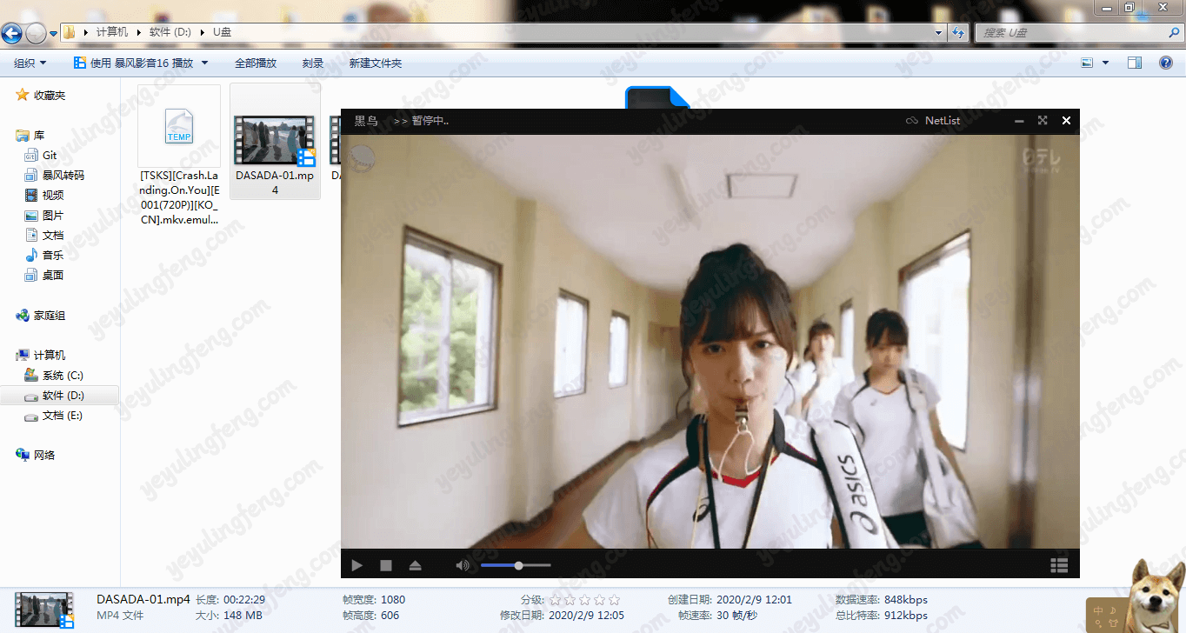The height and width of the screenshot is (633, 1186).
Task: Select U盘 in the address breadcrumb
Action: 222,32
